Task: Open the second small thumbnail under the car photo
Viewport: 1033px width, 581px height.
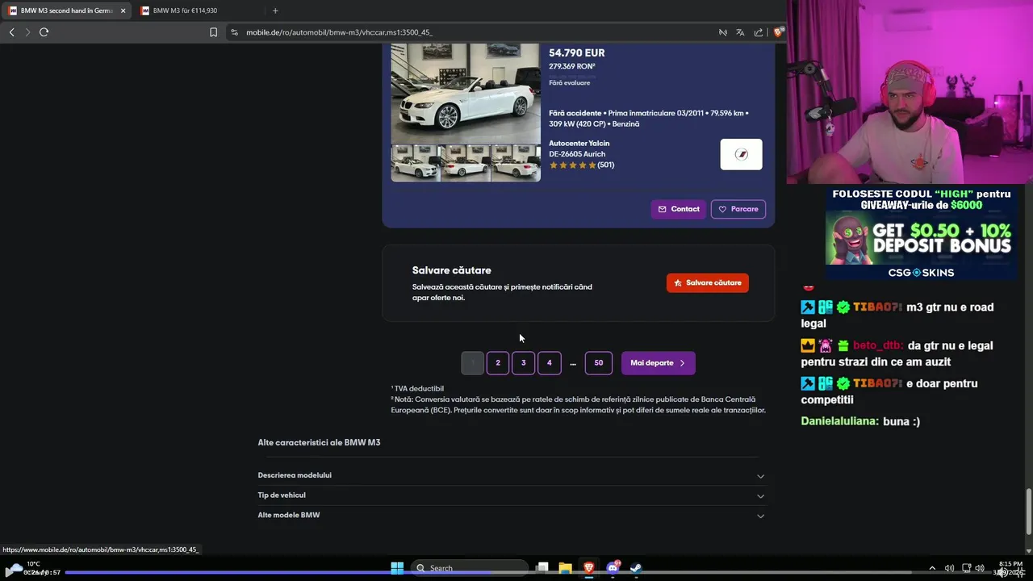Action: pos(466,163)
